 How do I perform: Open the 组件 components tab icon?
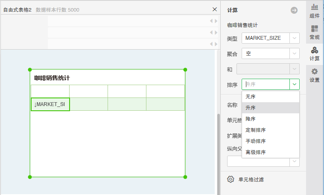(315, 11)
